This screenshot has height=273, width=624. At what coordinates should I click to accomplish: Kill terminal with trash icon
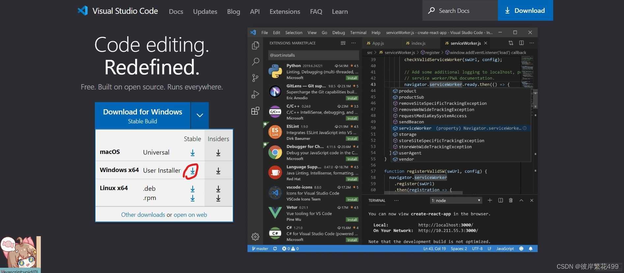(x=511, y=200)
